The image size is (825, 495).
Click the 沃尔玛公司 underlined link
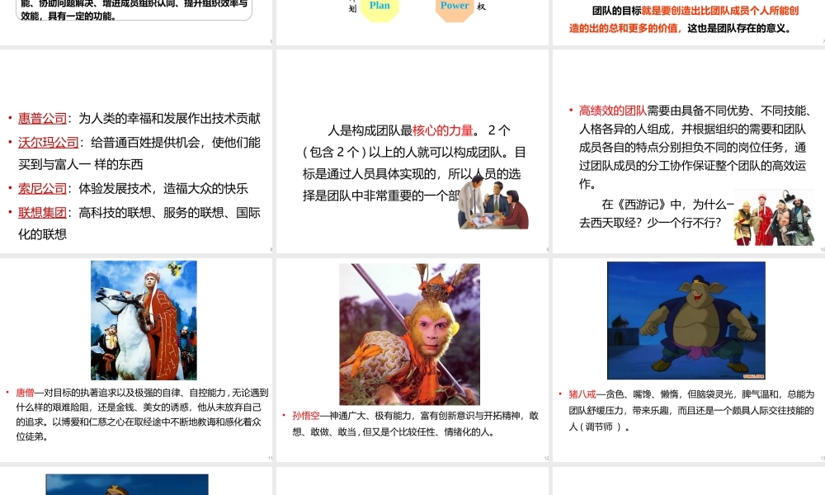49,143
